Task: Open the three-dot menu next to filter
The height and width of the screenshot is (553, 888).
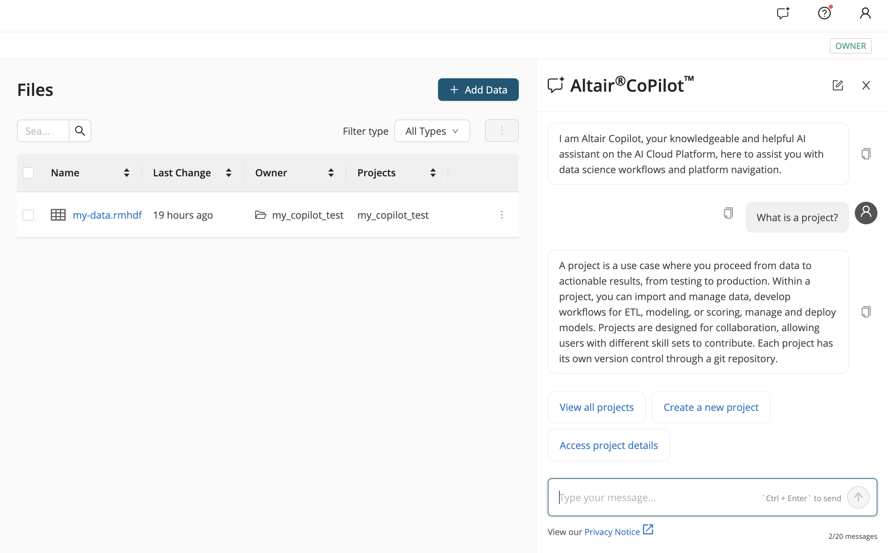Action: point(502,130)
